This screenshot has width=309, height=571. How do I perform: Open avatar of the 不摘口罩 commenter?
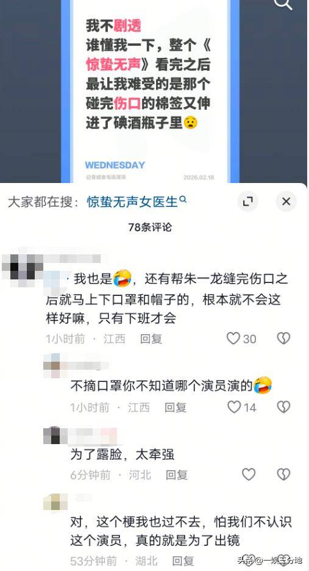[51, 365]
